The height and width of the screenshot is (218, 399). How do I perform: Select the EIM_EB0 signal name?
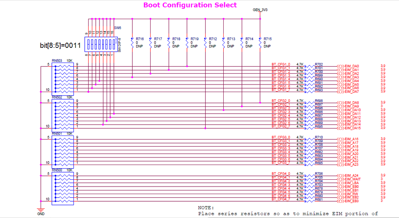[352, 187]
